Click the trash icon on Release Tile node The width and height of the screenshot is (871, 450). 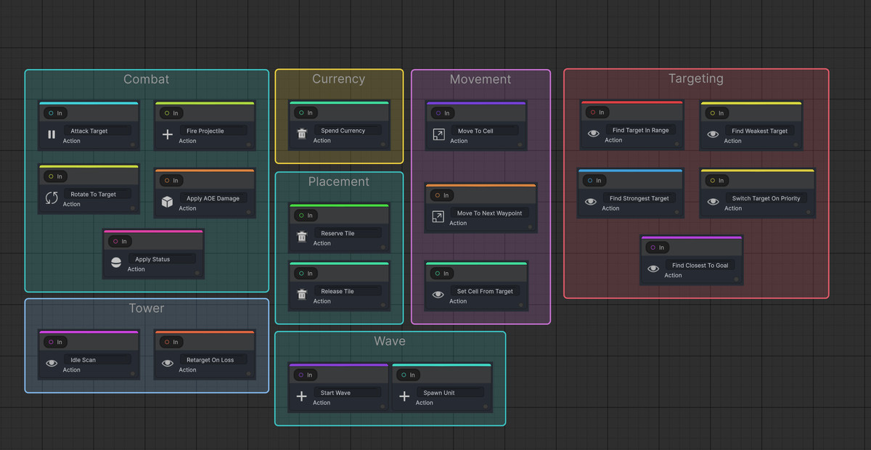302,295
